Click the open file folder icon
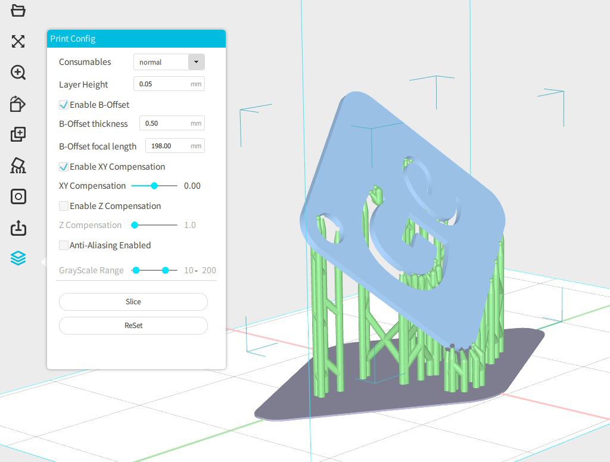This screenshot has width=610, height=462. (x=18, y=10)
